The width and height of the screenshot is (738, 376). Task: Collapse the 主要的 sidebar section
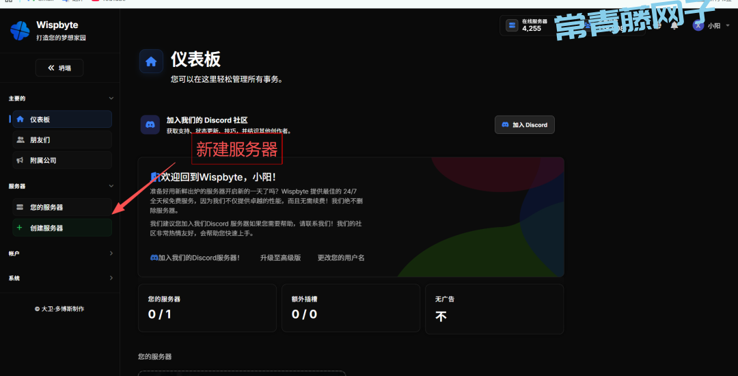click(111, 98)
